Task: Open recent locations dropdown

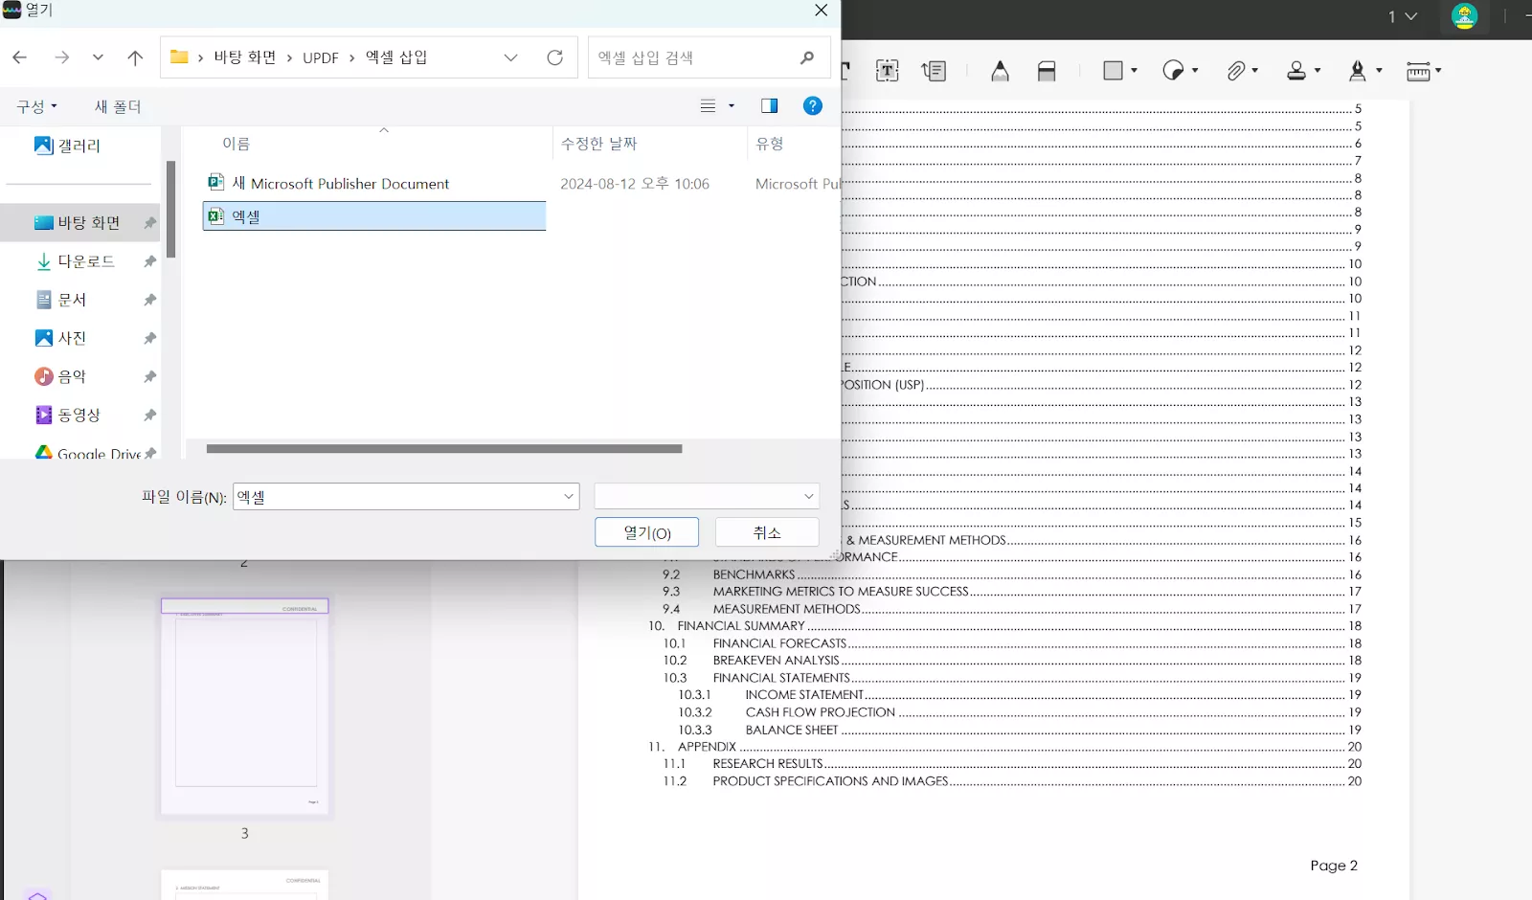Action: coord(98,57)
